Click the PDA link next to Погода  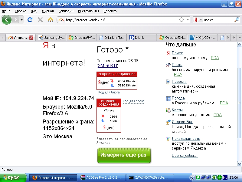(224, 103)
